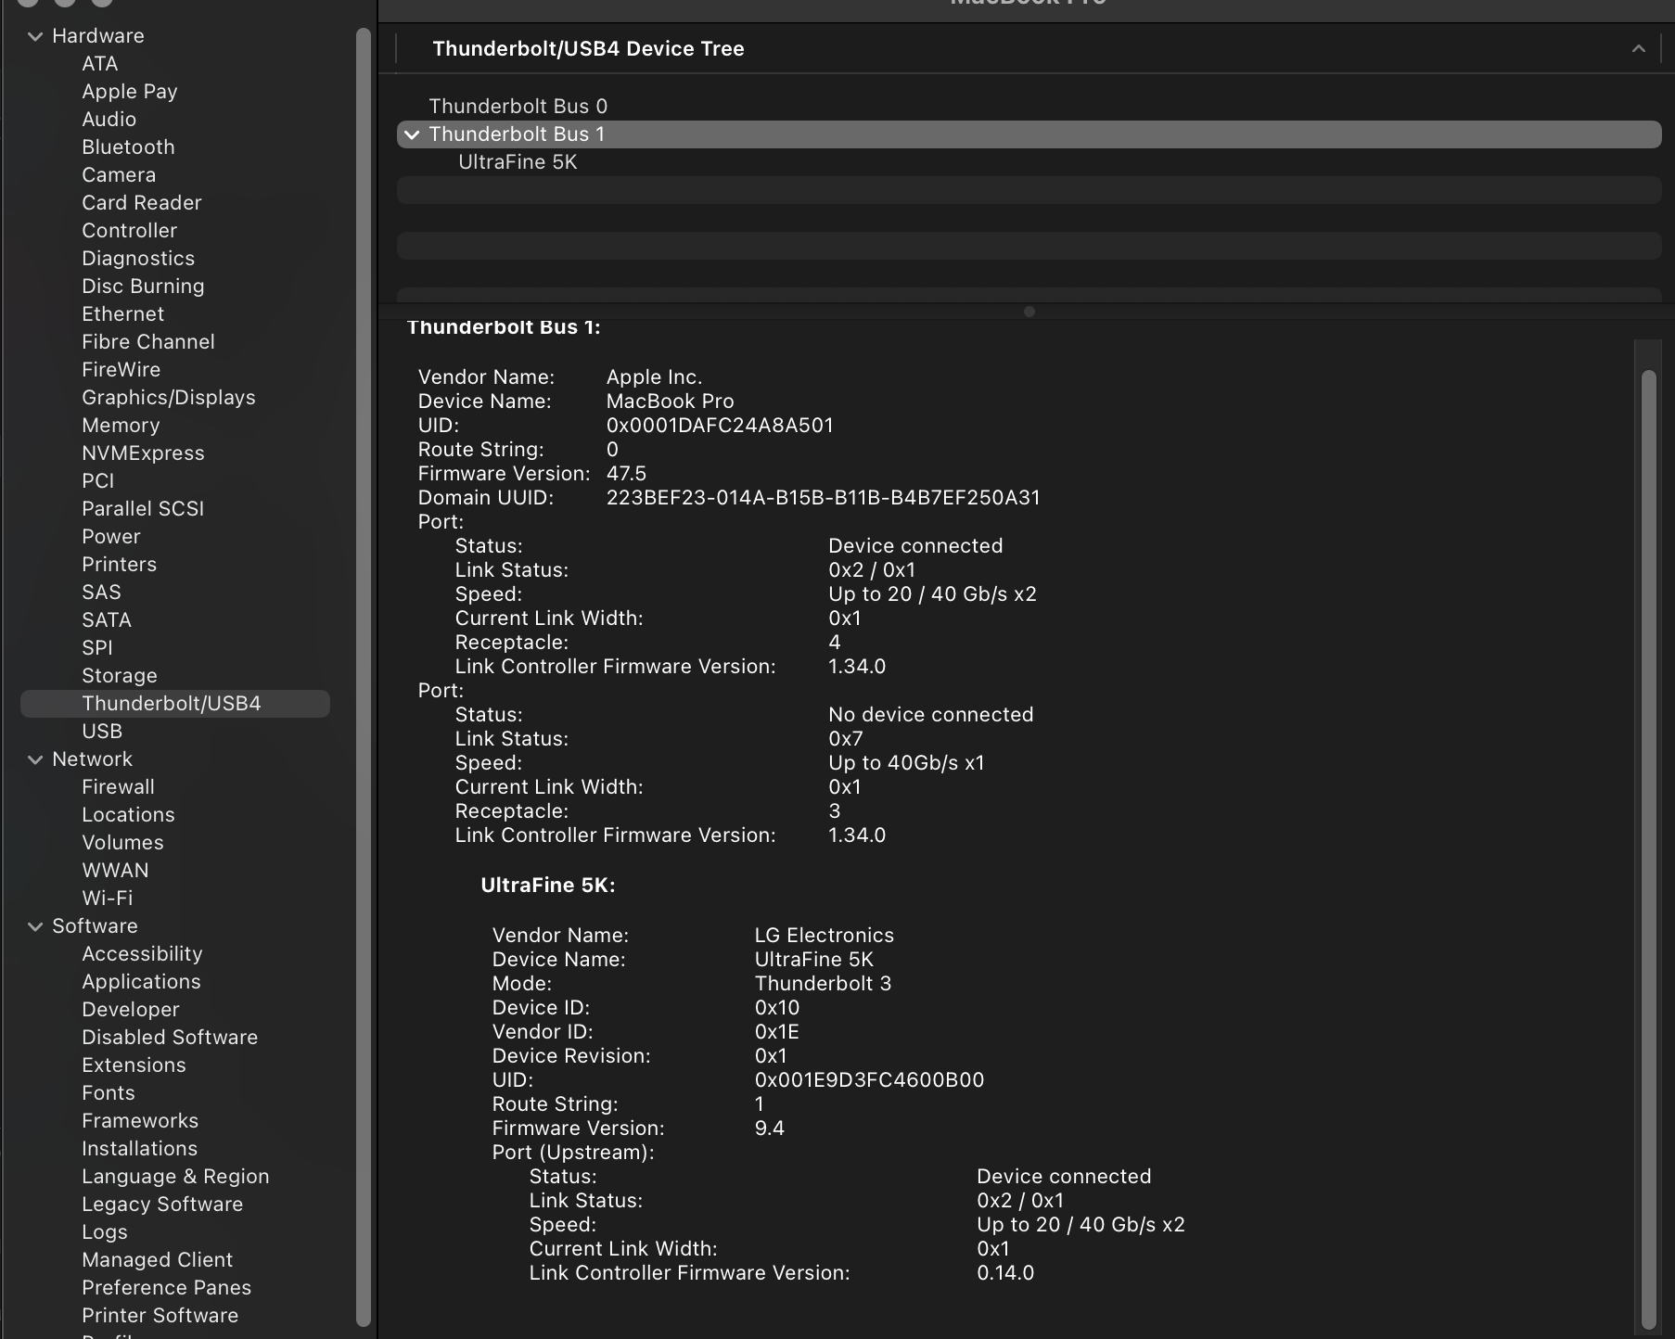The image size is (1675, 1339).
Task: Select Fonts under Software
Action: [x=108, y=1093]
